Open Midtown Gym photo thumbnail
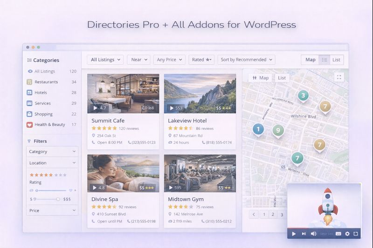Viewport: 373px width, 248px height. point(200,173)
